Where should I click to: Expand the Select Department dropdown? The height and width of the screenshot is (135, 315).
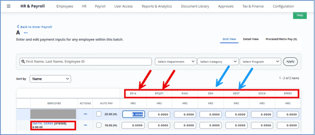[x=176, y=62]
